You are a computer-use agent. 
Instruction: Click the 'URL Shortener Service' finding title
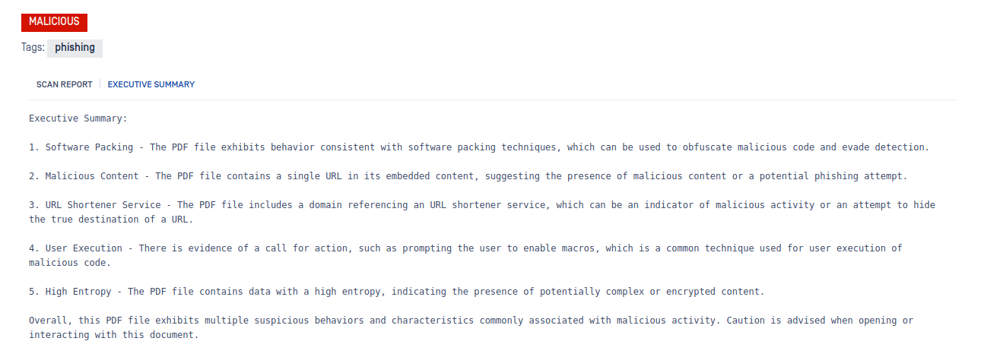[103, 205]
